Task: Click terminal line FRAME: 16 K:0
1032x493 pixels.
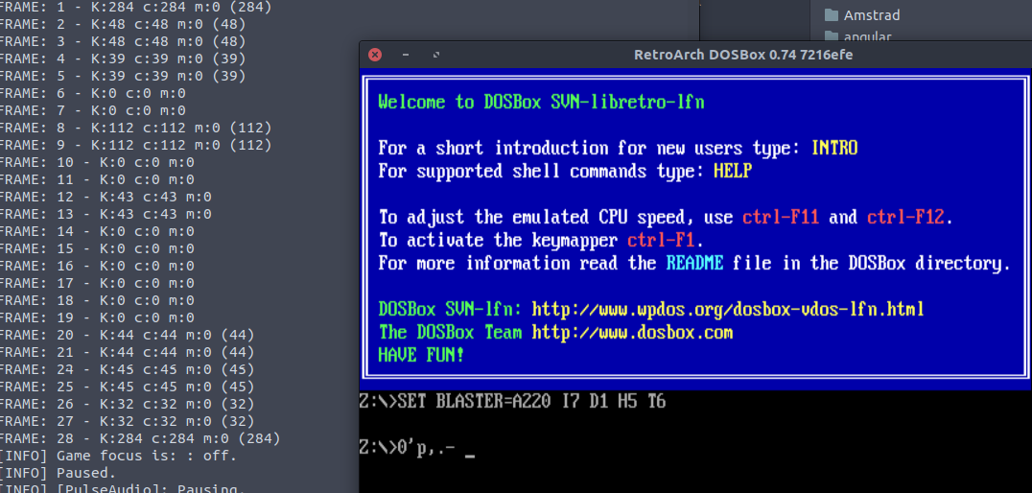Action: pos(98,266)
